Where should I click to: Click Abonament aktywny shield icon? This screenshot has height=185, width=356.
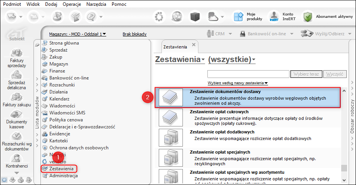(x=308, y=17)
